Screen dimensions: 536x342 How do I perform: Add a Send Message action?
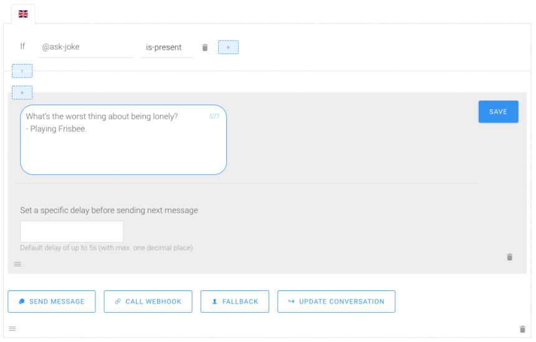click(51, 302)
